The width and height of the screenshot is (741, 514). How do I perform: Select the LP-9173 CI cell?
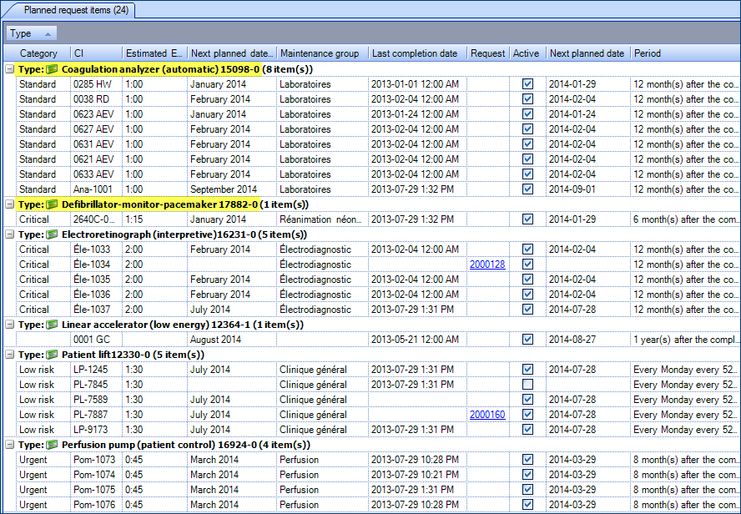pyautogui.click(x=96, y=430)
